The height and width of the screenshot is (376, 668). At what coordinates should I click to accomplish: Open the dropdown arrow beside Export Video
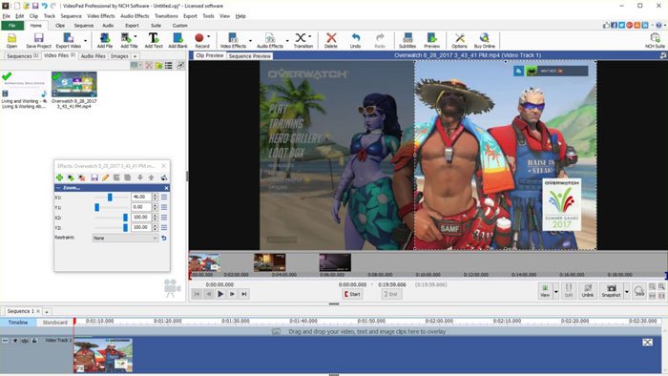click(x=85, y=41)
